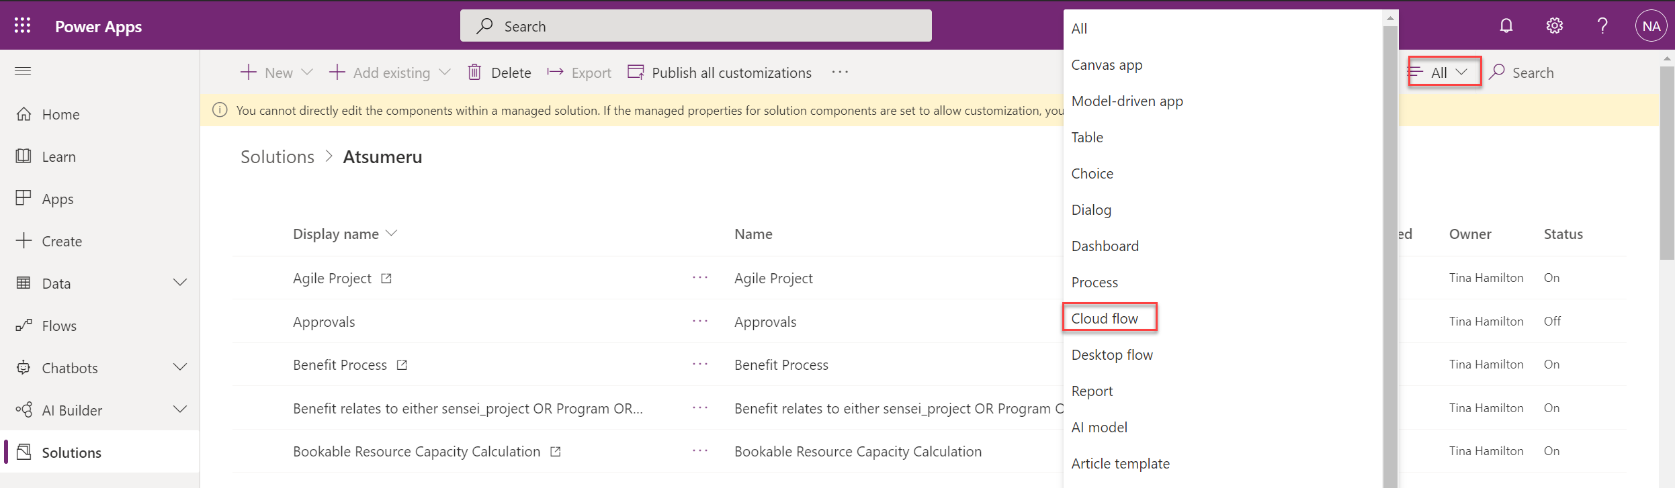Click the Solutions breadcrumb link
The image size is (1675, 488).
[x=277, y=156]
